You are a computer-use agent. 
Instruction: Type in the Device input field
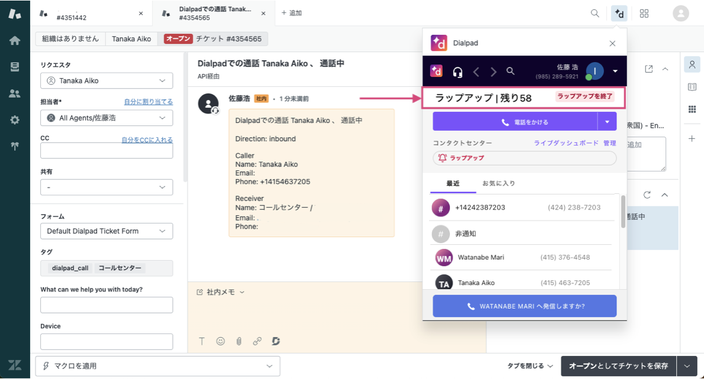pyautogui.click(x=106, y=341)
